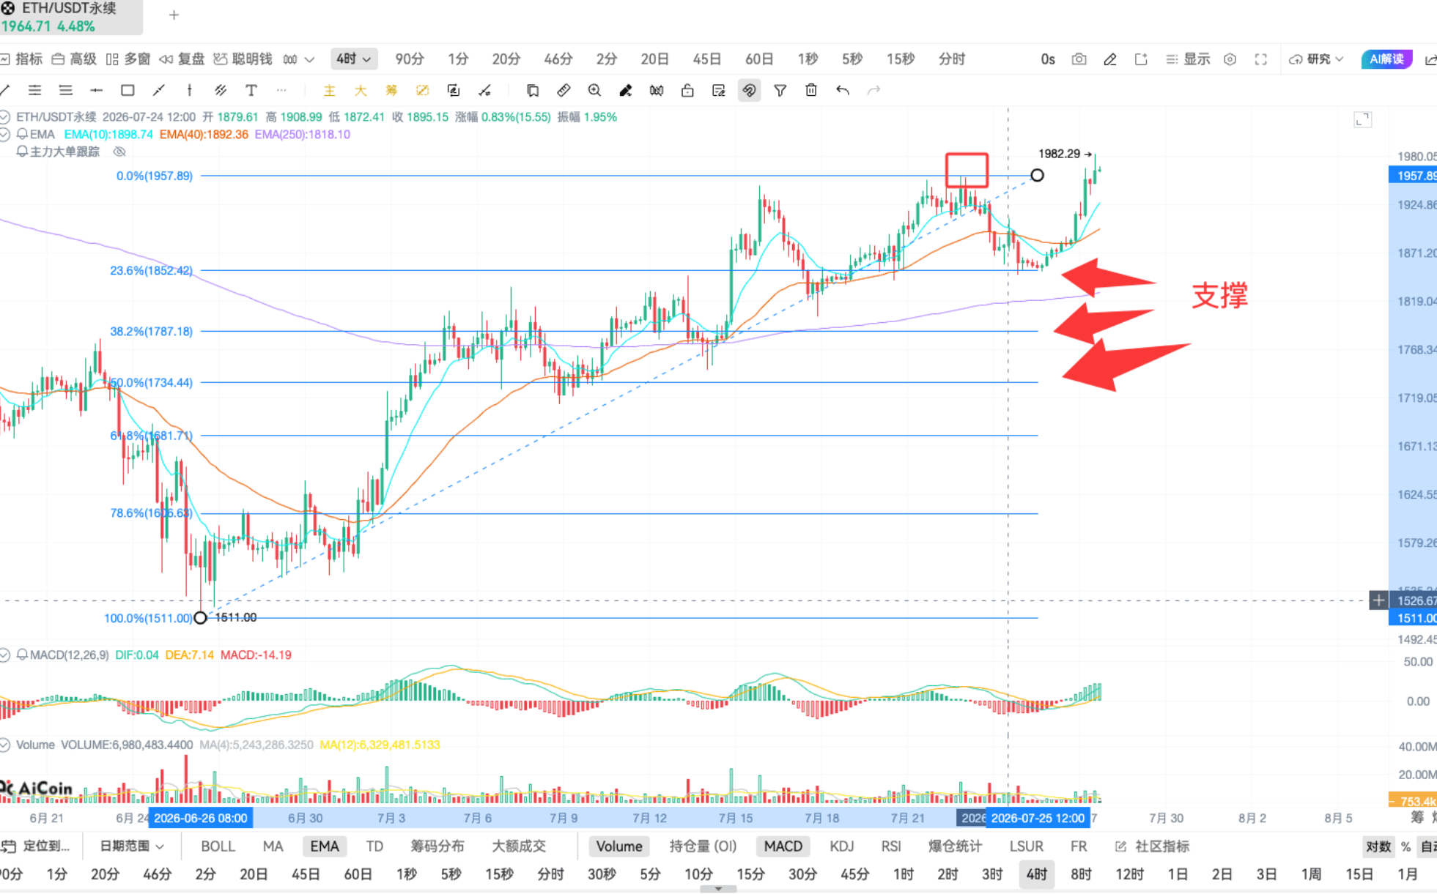Click the undo arrow icon
The height and width of the screenshot is (894, 1437).
pos(843,90)
